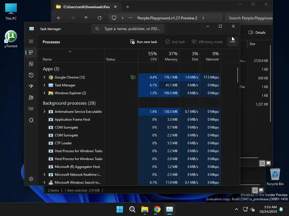
Task: Open Task Manager hamburger navigation menu
Action: (31, 41)
